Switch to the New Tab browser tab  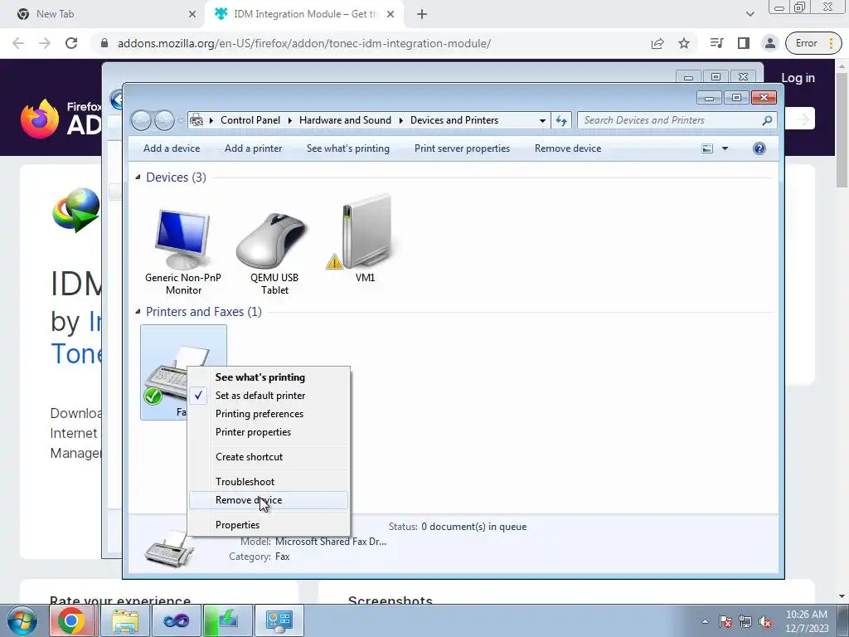(102, 14)
